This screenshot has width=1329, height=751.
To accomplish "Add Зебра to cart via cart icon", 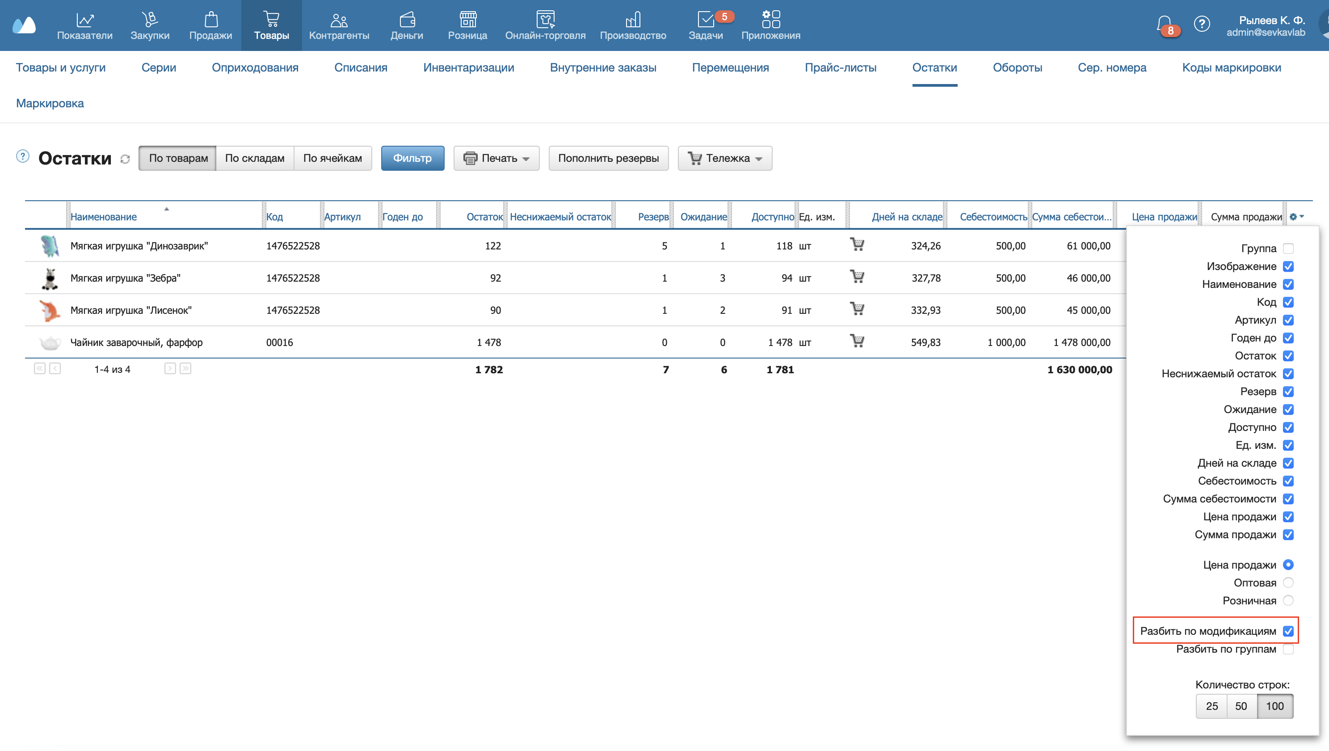I will 857,277.
